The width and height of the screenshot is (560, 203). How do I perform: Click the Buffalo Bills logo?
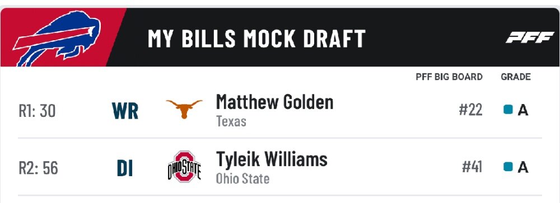tap(57, 38)
